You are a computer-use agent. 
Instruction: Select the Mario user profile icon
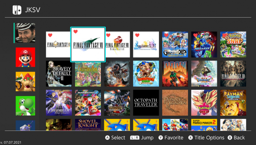tap(25, 57)
